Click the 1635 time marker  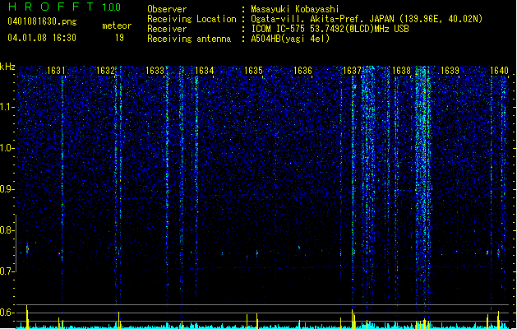pos(253,71)
